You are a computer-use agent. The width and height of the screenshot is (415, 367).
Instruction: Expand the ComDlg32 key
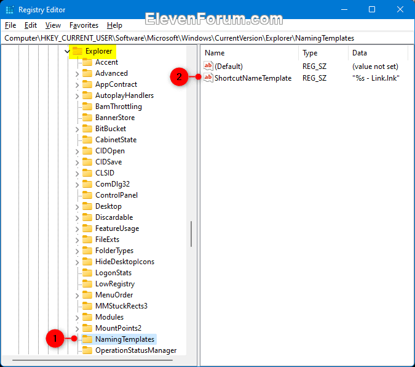click(x=77, y=185)
